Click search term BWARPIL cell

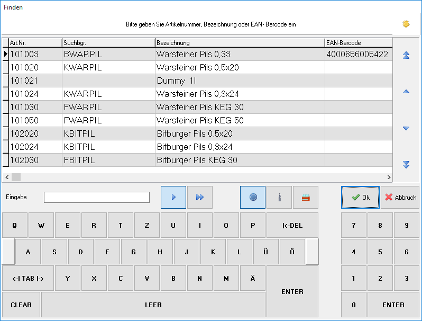pyautogui.click(x=109, y=54)
